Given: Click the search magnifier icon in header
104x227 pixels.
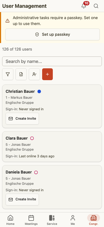Looking at the screenshot, I should tap(96, 6).
